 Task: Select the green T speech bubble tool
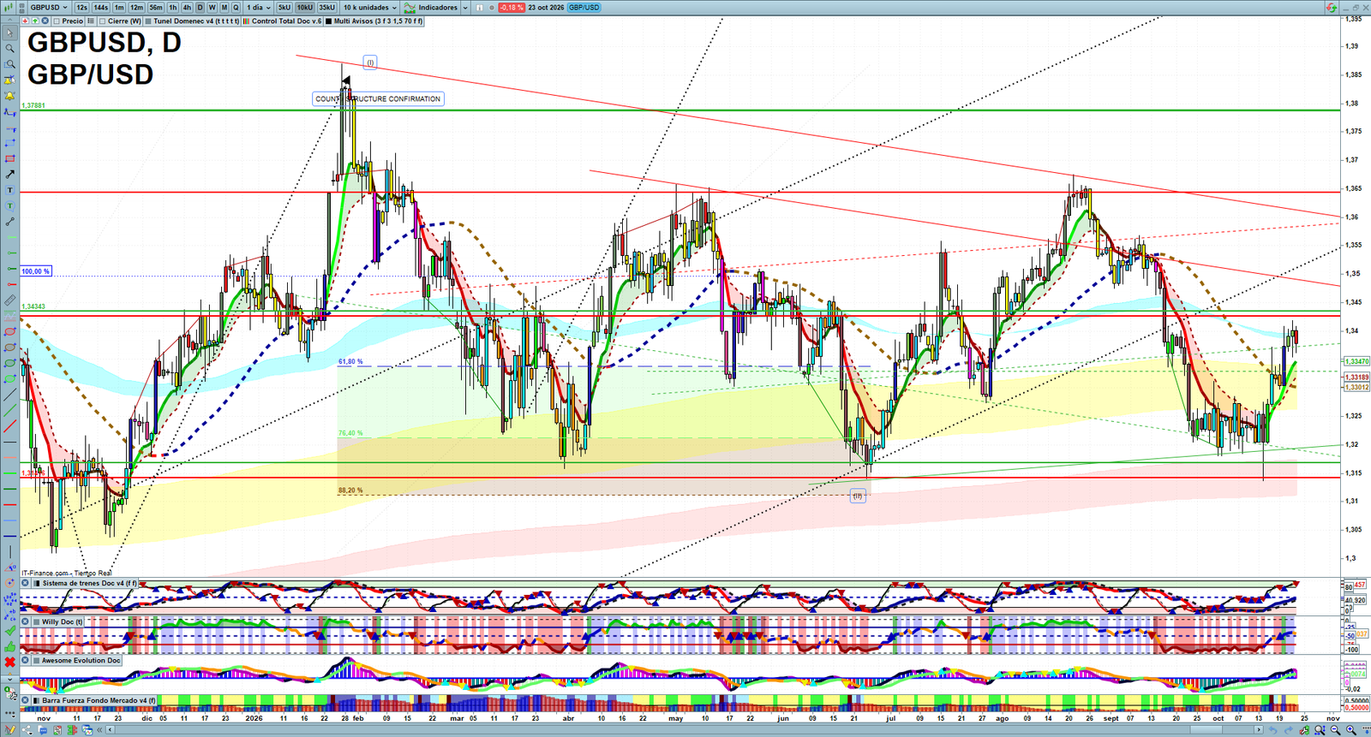tap(9, 205)
